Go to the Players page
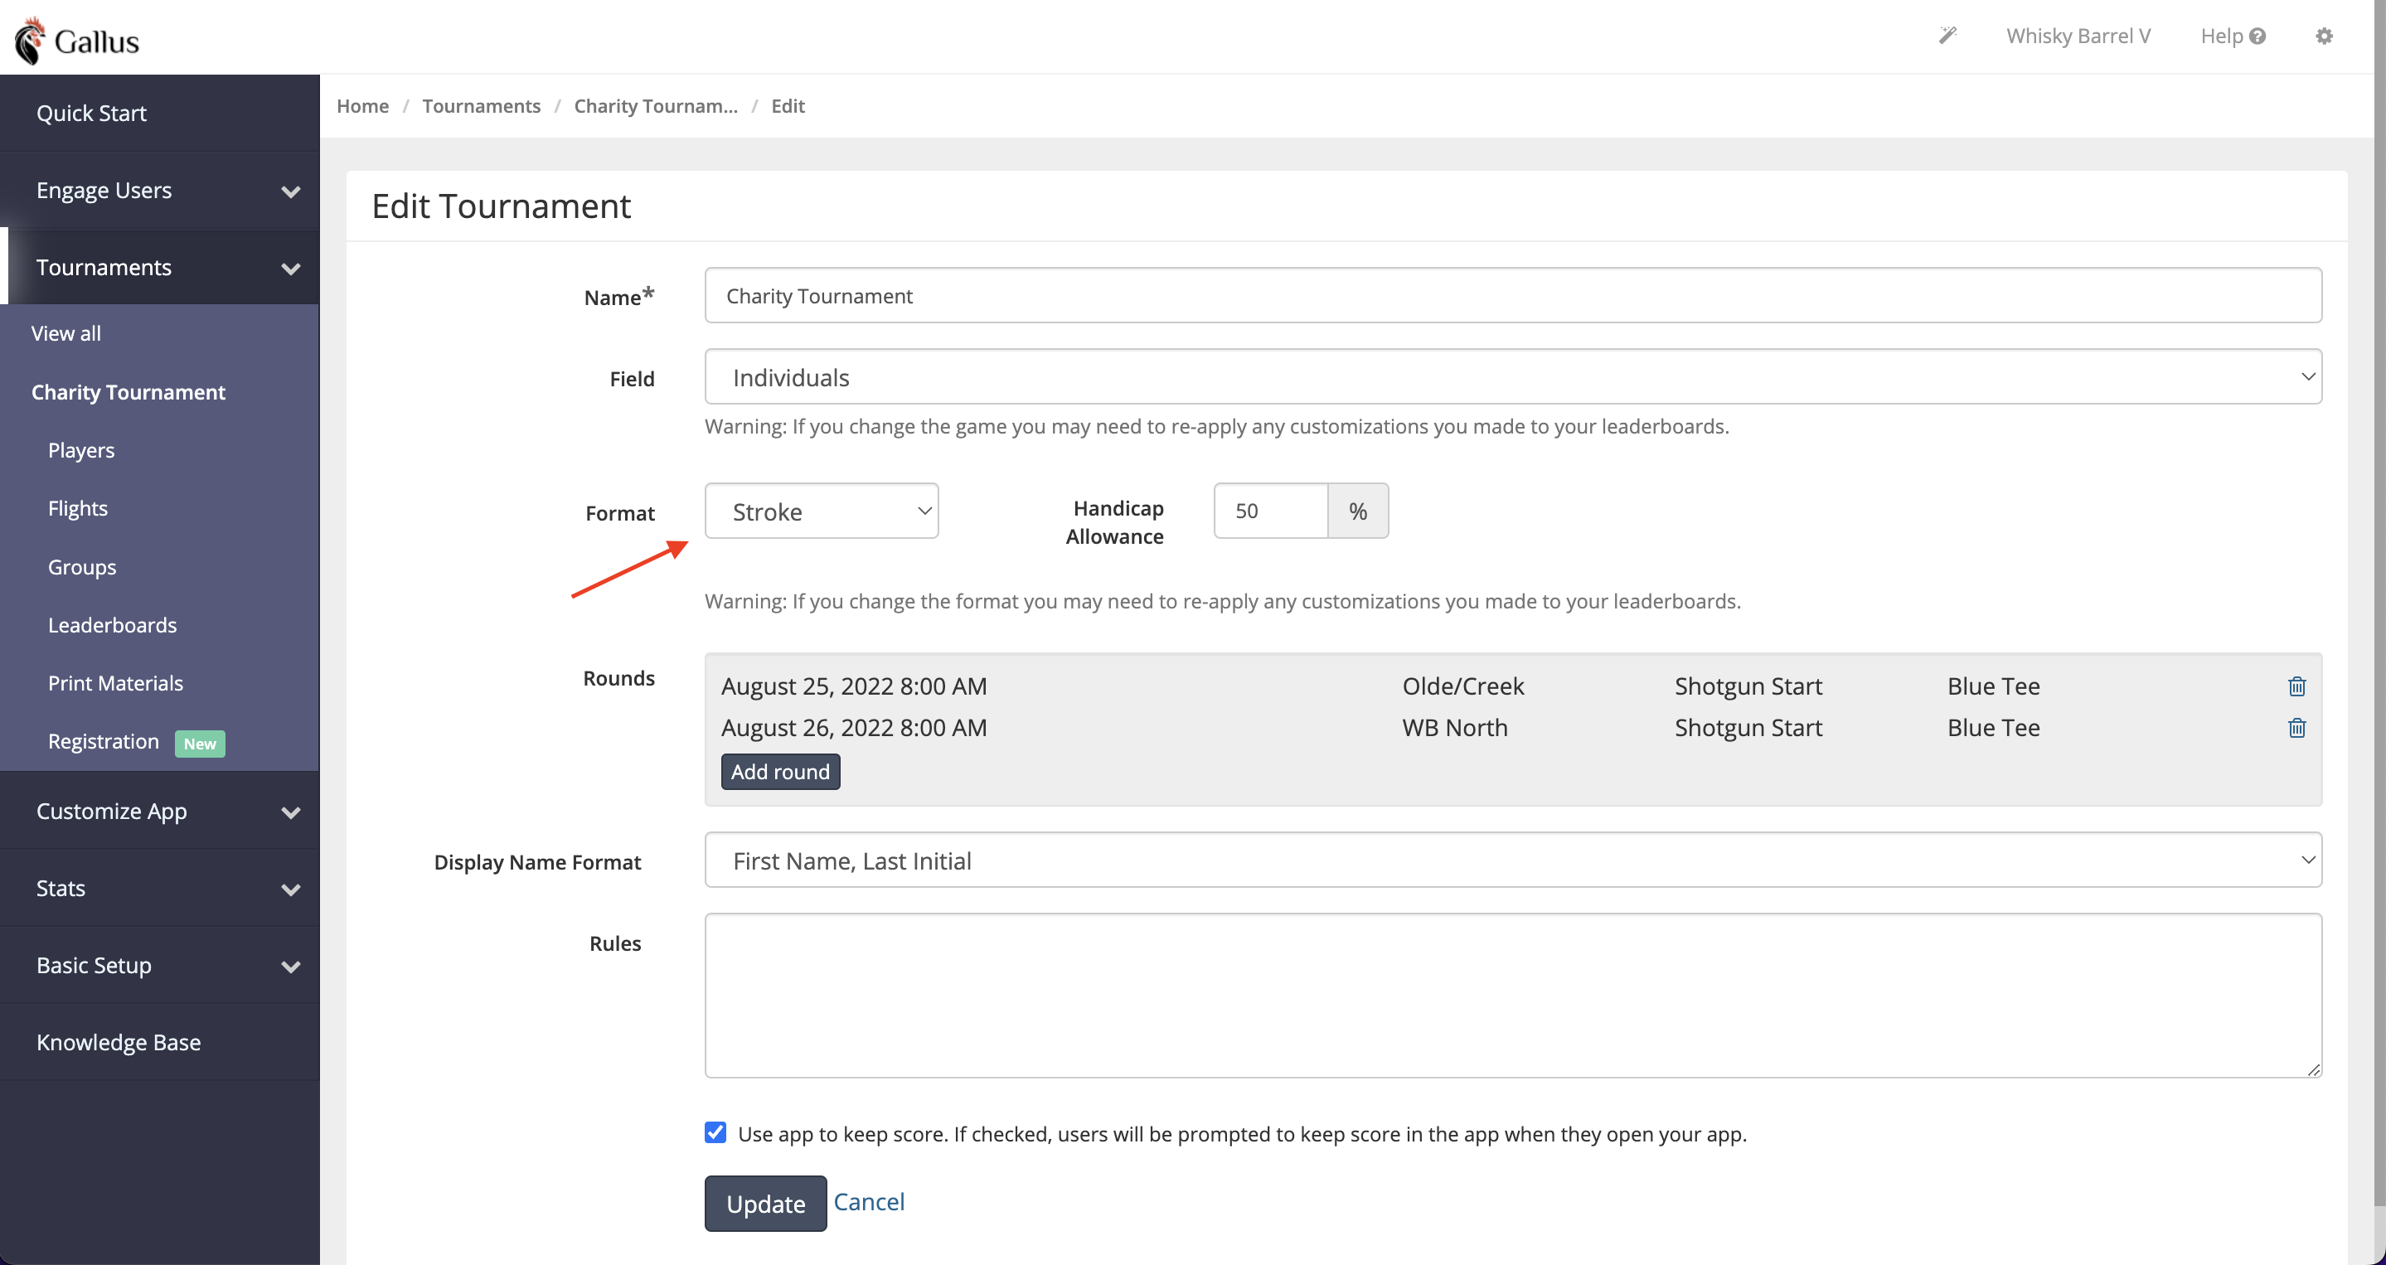 pos(81,450)
